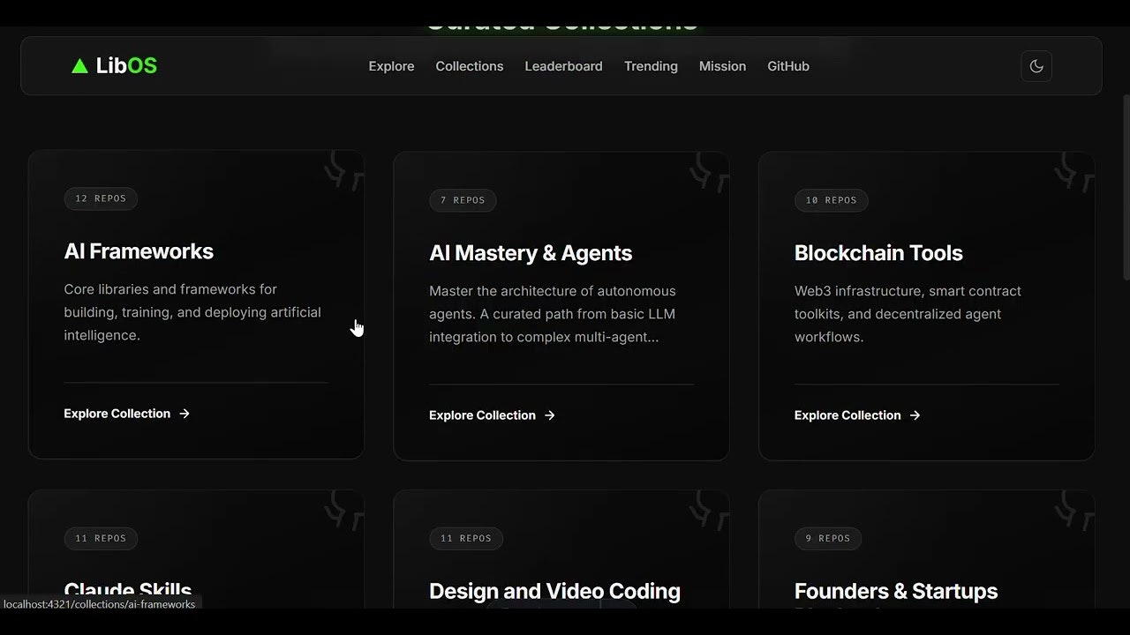Select 11 REPOS badge above Design and Video Coding

[x=466, y=538]
